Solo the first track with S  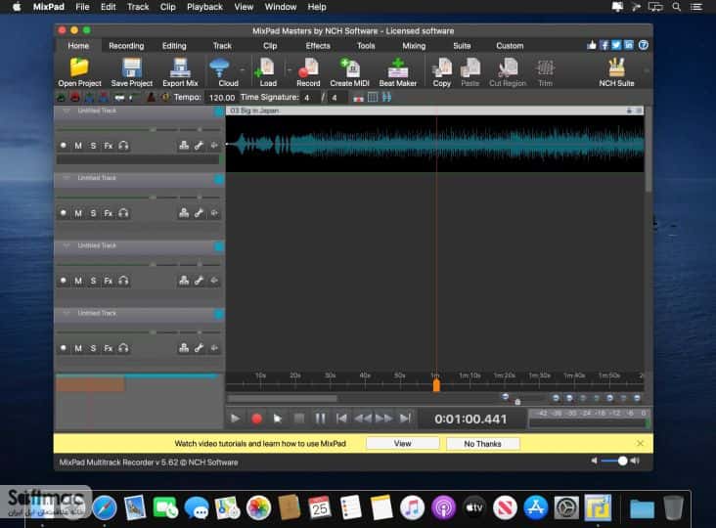[x=93, y=146]
